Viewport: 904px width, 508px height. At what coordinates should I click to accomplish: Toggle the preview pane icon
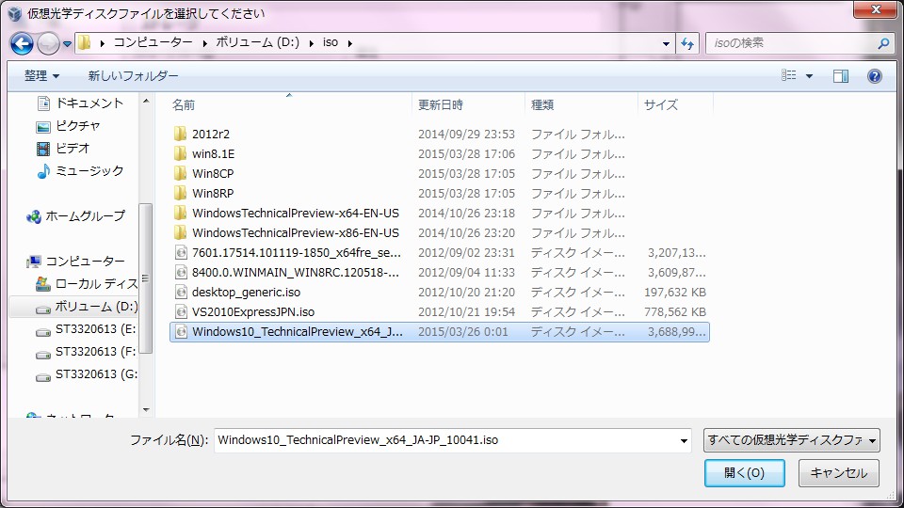pos(841,76)
